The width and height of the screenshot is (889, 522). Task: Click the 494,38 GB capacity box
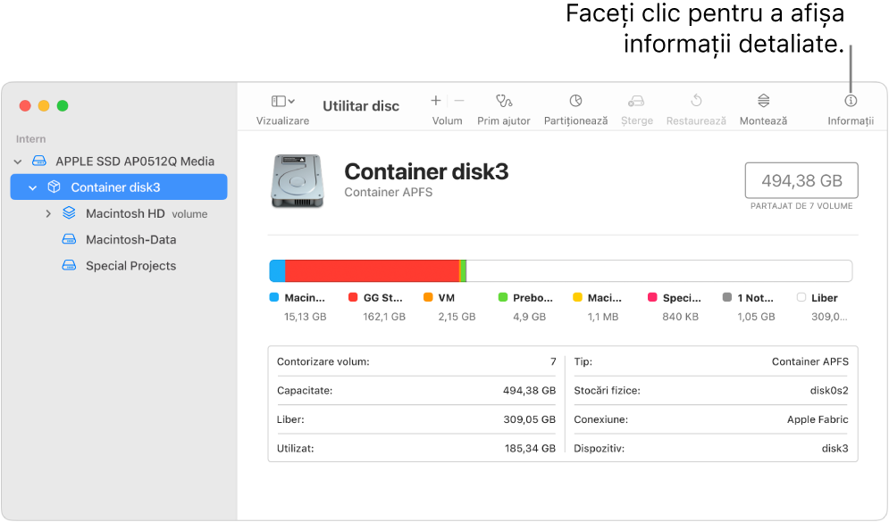(801, 180)
